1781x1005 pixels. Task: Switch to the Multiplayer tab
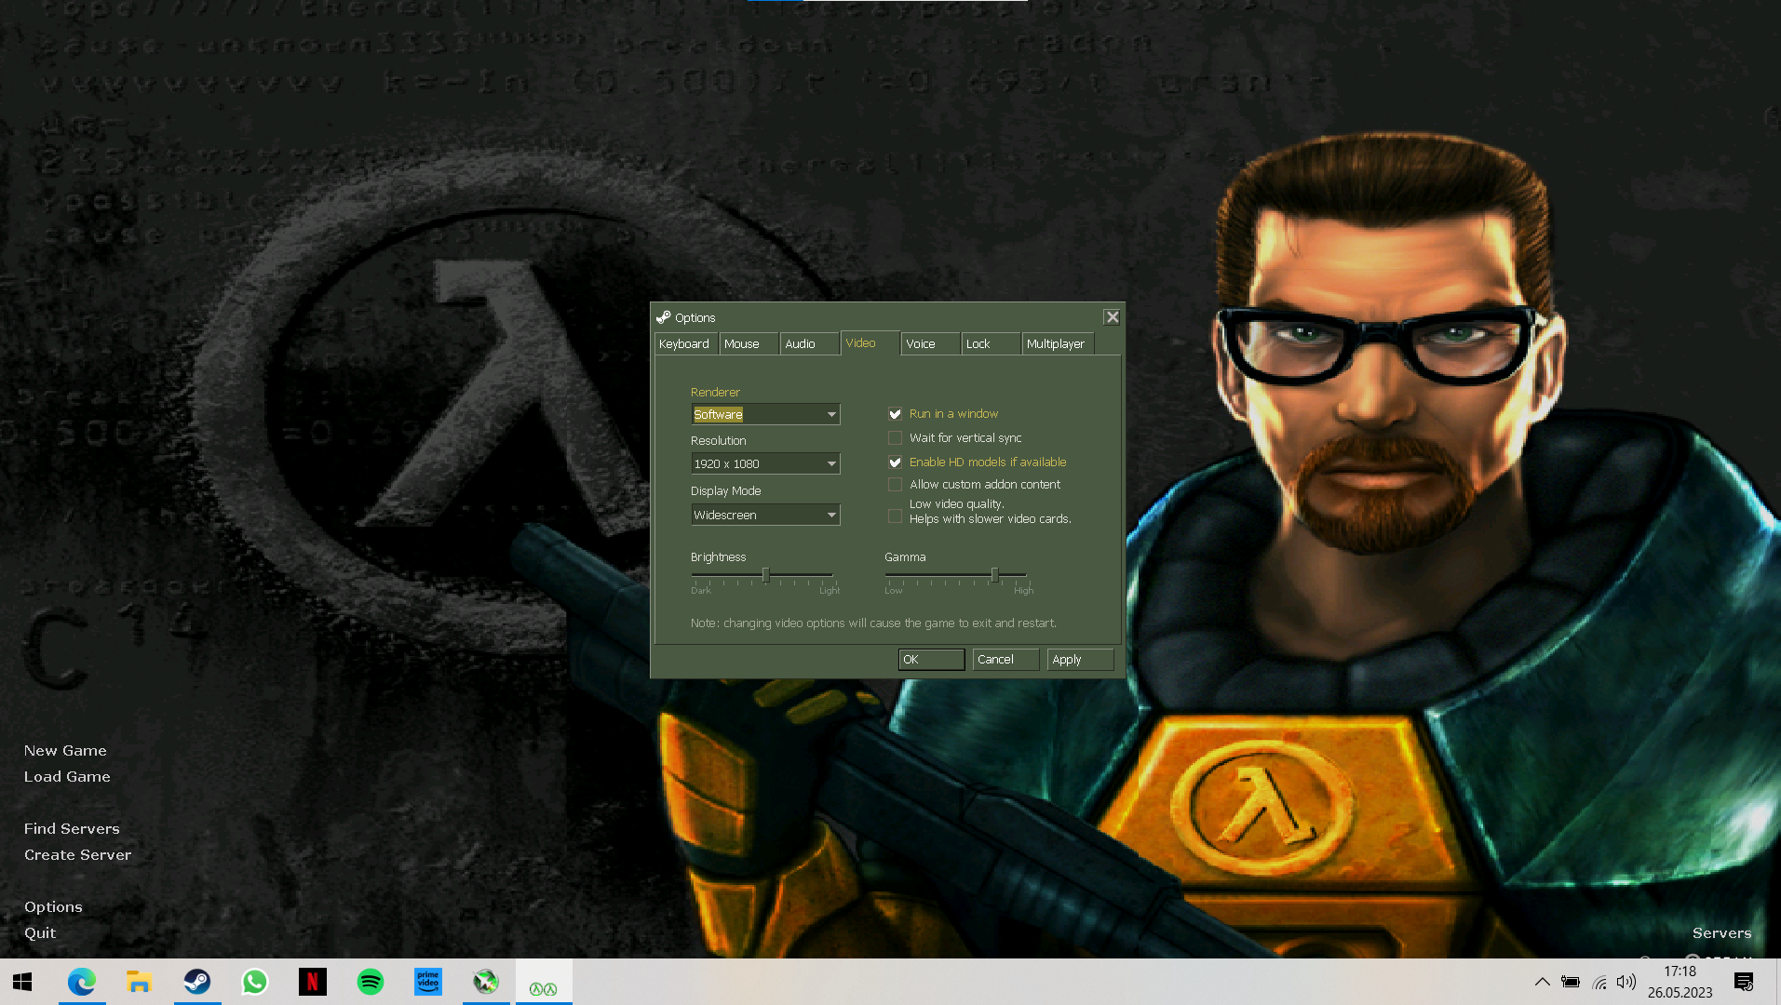point(1058,344)
